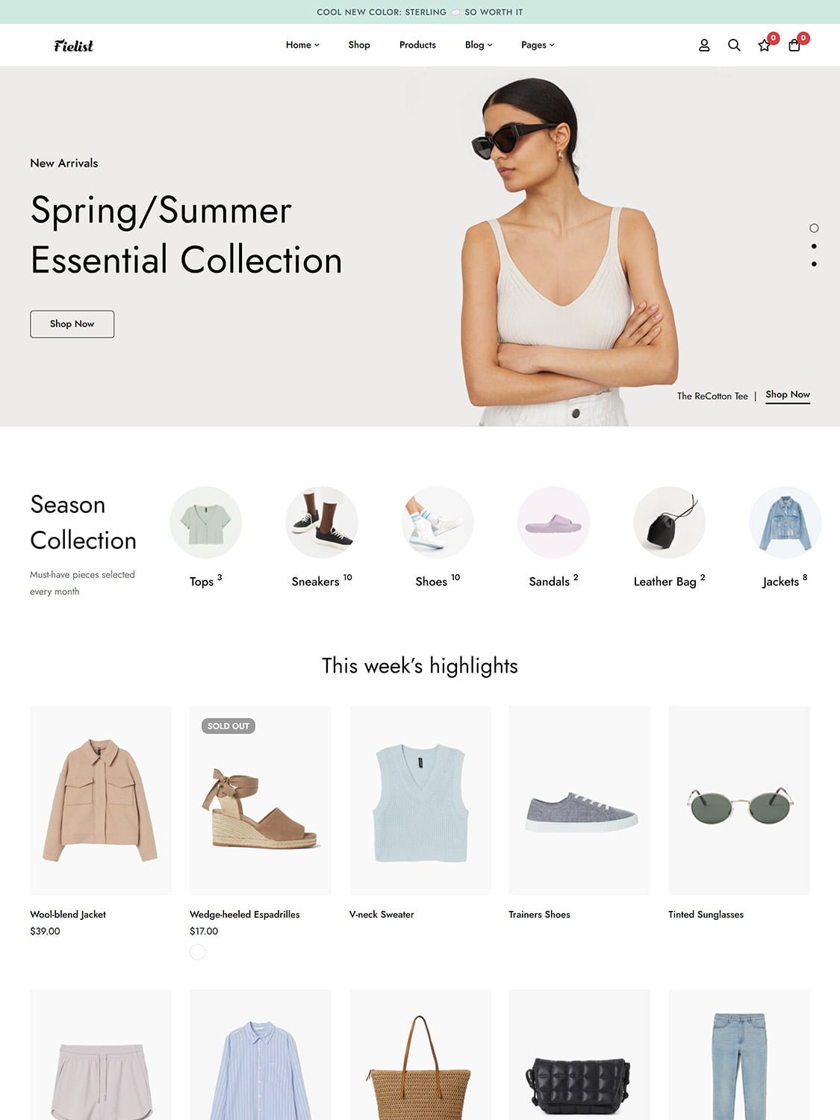The image size is (840, 1120).
Task: Open the Tops category circle image
Action: [206, 523]
